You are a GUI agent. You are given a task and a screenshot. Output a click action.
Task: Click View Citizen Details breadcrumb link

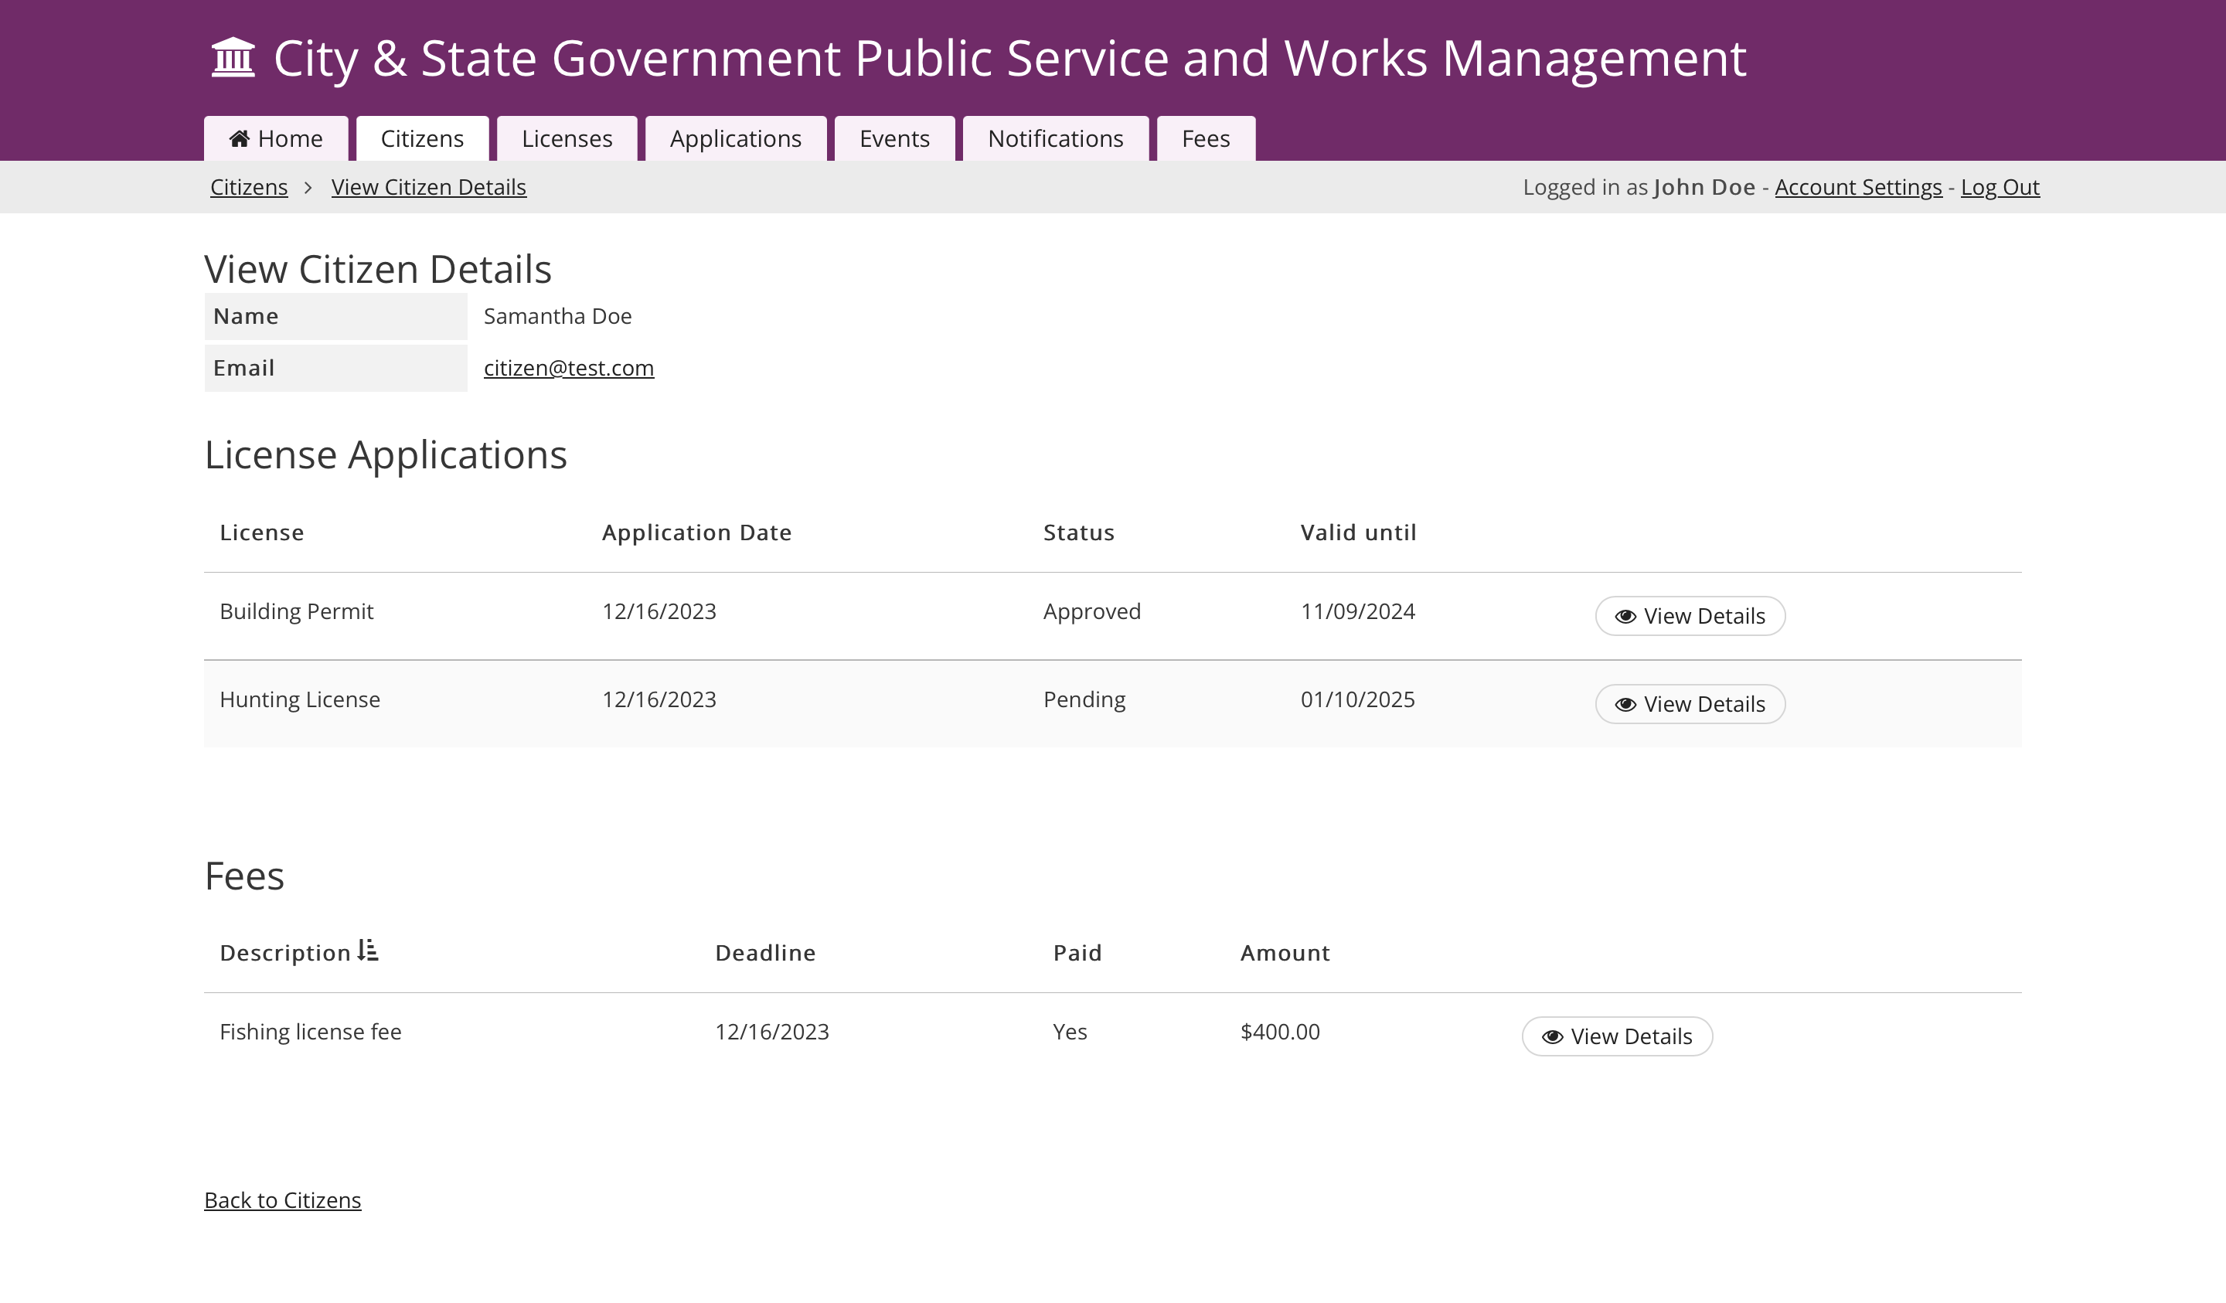tap(428, 187)
